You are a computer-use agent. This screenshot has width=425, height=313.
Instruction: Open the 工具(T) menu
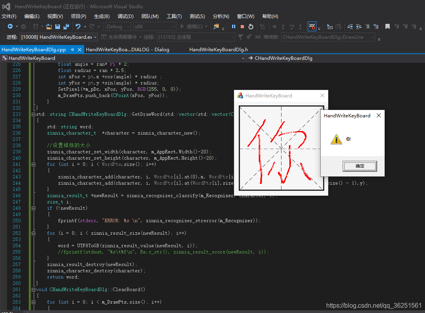(x=174, y=16)
